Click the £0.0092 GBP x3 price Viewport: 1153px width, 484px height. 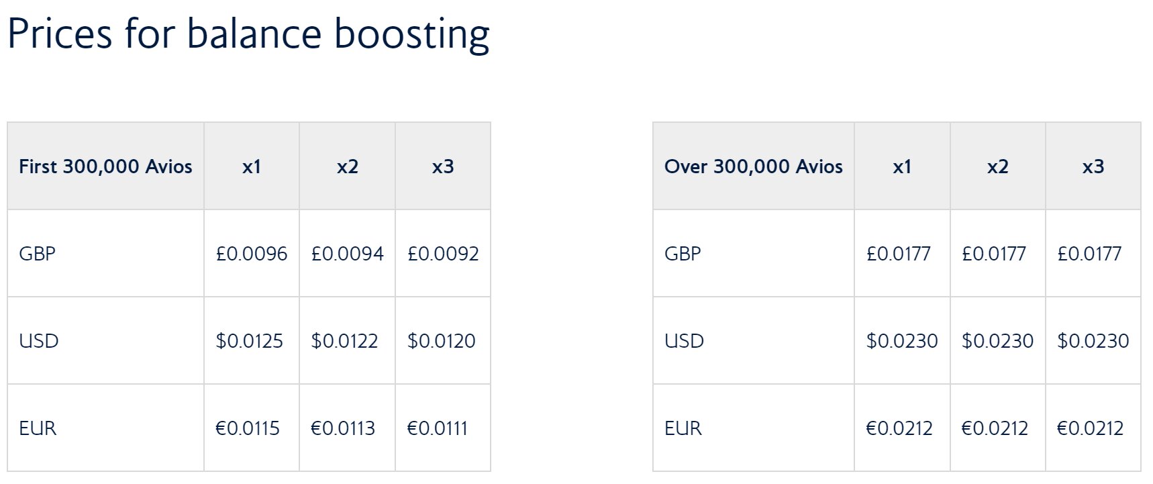pos(443,254)
